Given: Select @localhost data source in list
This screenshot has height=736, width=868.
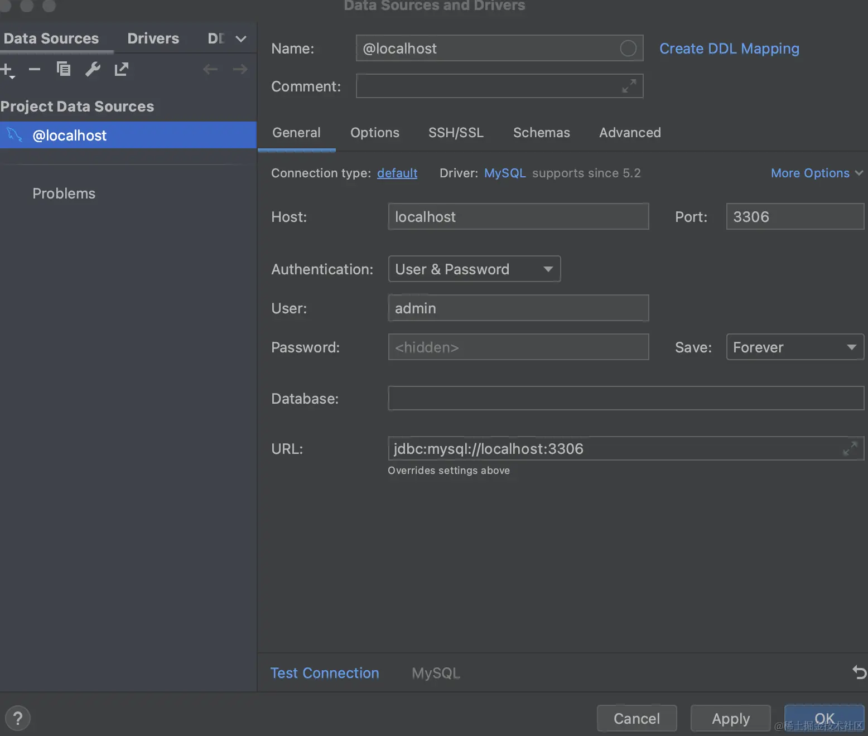Looking at the screenshot, I should (x=128, y=135).
